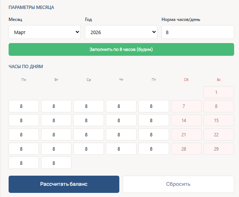Screen dimensions: 239x197
Task: Click hours field for Monday in last week row
Action: [24, 163]
